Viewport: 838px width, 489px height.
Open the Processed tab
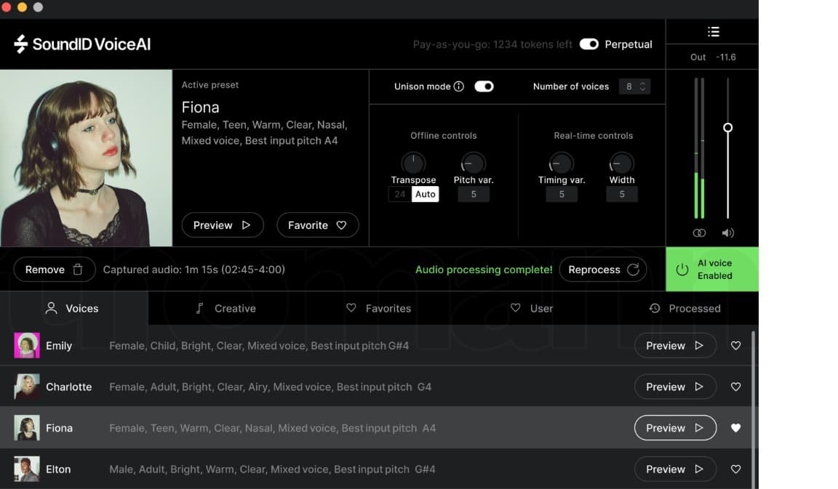click(685, 308)
